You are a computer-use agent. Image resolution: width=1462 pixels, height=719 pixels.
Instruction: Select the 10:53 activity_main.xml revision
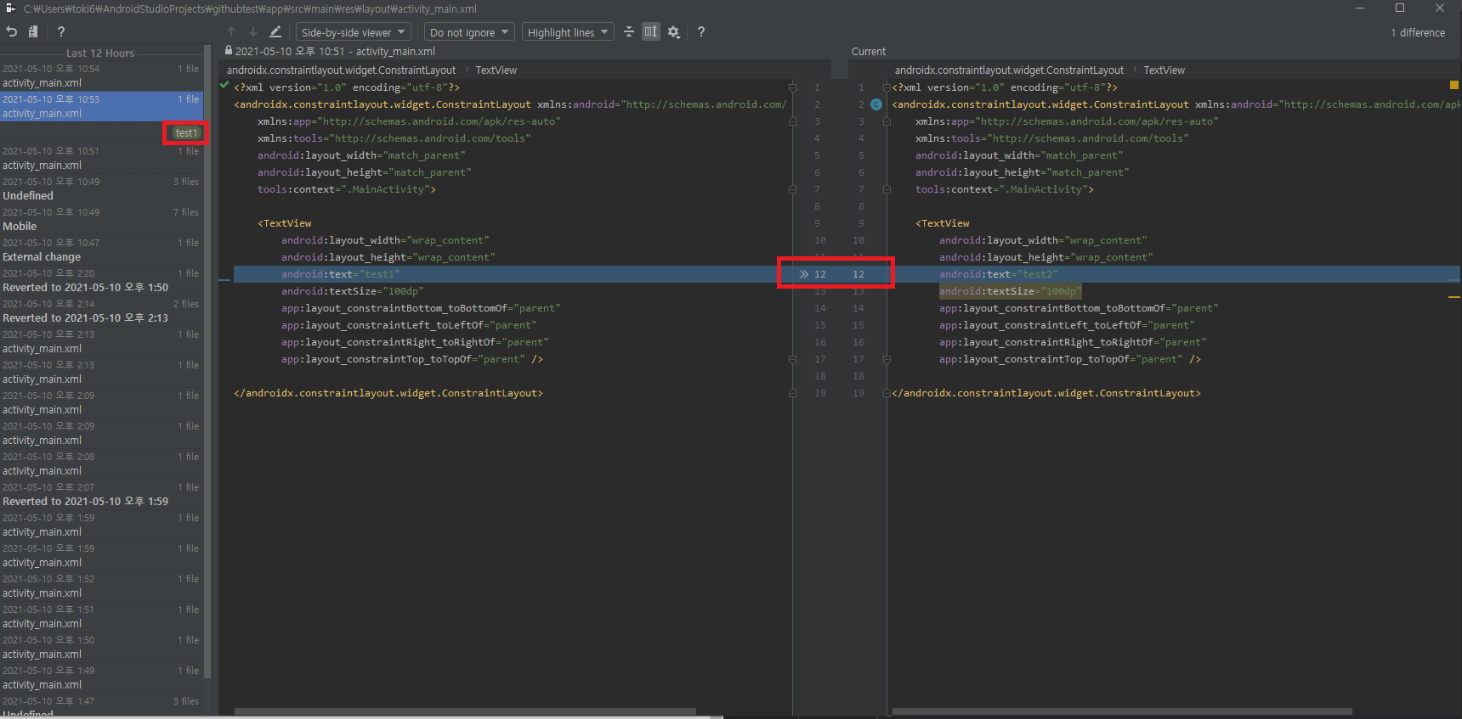point(101,106)
